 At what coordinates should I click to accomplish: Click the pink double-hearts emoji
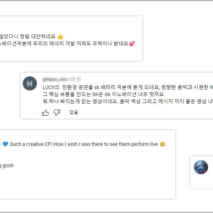(x=132, y=44)
